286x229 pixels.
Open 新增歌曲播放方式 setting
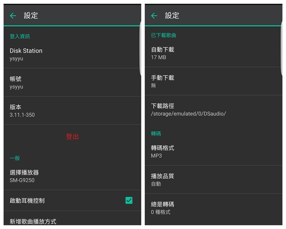pos(72,219)
